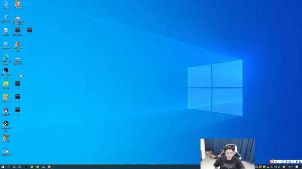The height and width of the screenshot is (169, 302).
Task: Open Sogou soft keyboard button
Action: pos(290,162)
